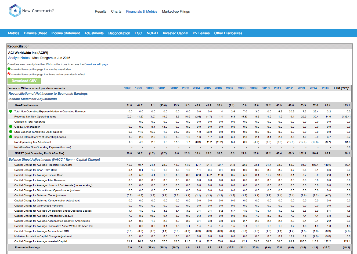The width and height of the screenshot is (357, 254).
Task: Click the green dot in the overrides legend
Action: (x=9, y=69)
